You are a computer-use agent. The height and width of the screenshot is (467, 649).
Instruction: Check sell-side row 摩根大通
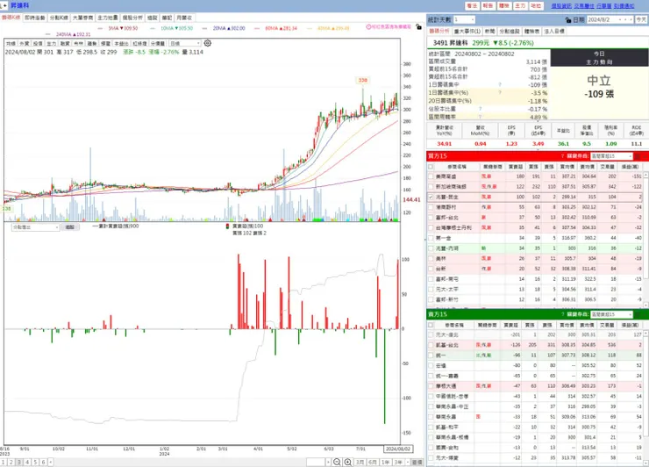431,386
